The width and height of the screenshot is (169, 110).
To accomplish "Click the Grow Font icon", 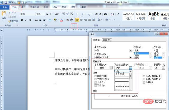I will tap(47, 14).
